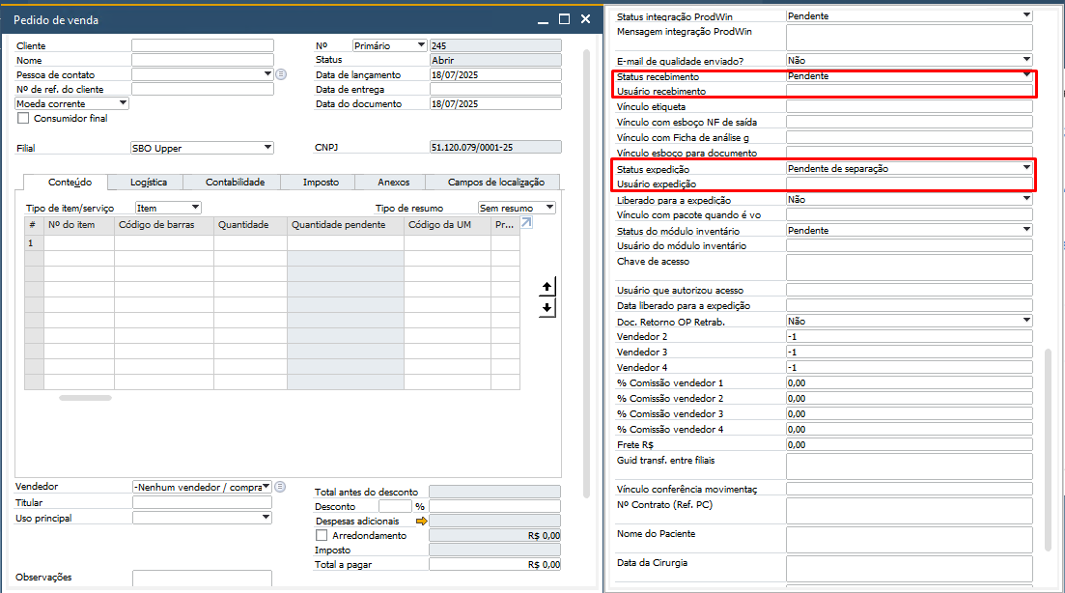Image resolution: width=1065 pixels, height=593 pixels.
Task: Expand the Tipo de resumo dropdown
Action: click(x=549, y=208)
